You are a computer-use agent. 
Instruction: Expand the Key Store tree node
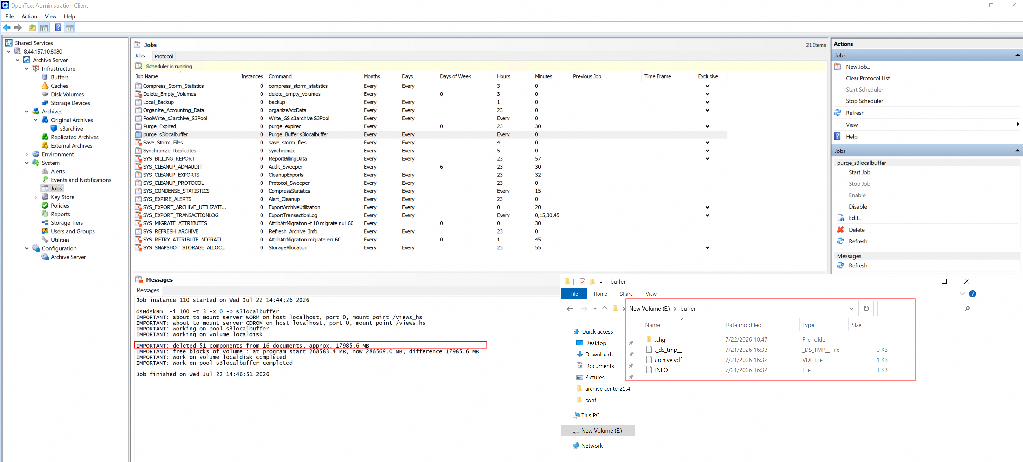[x=36, y=197]
